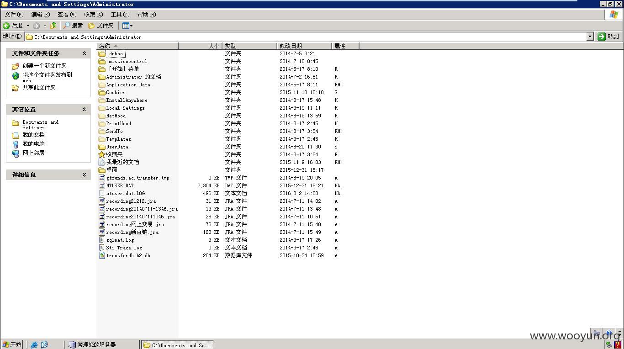The height and width of the screenshot is (349, 624).
Task: Select recording21212.jra file icon
Action: (x=102, y=201)
